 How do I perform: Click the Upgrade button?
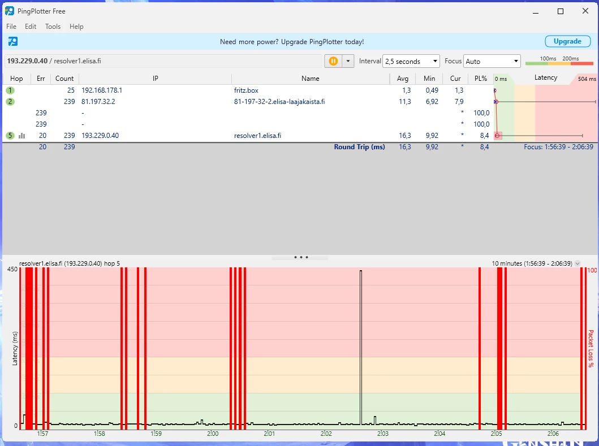[x=567, y=41]
